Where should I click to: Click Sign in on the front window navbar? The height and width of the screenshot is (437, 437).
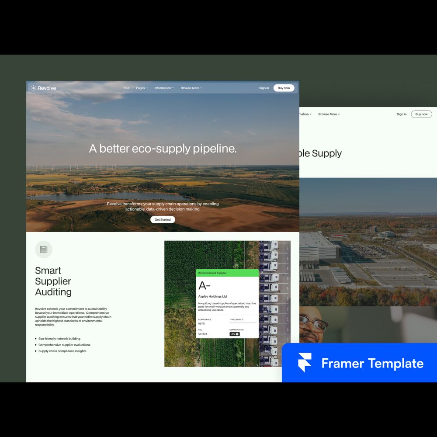pos(264,88)
